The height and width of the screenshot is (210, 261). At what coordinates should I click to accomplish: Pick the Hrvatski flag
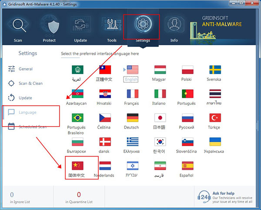point(105,93)
